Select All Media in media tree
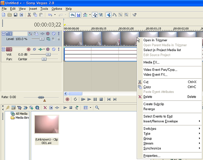The width and height of the screenshot is (203, 160). (x=21, y=114)
